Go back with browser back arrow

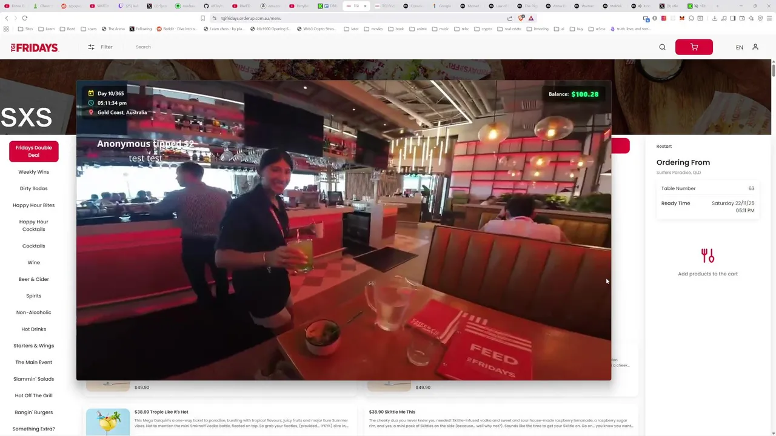7,18
